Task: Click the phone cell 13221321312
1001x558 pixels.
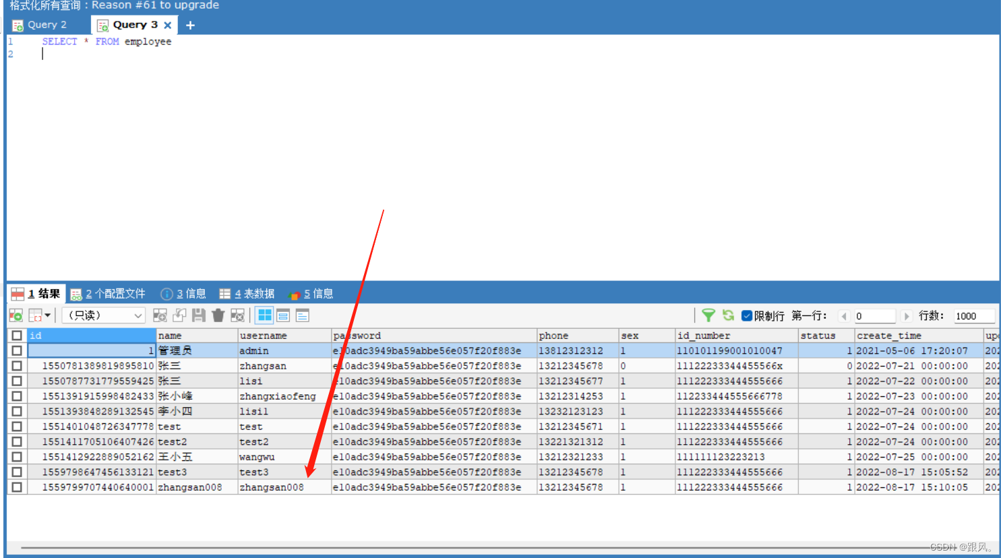Action: (578, 441)
